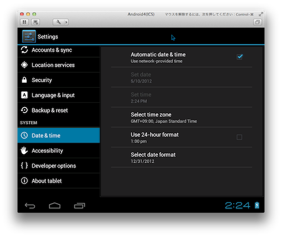This screenshot has height=237, width=282.
Task: Click the full-screen arrows icon in title bar
Action: 261,14
